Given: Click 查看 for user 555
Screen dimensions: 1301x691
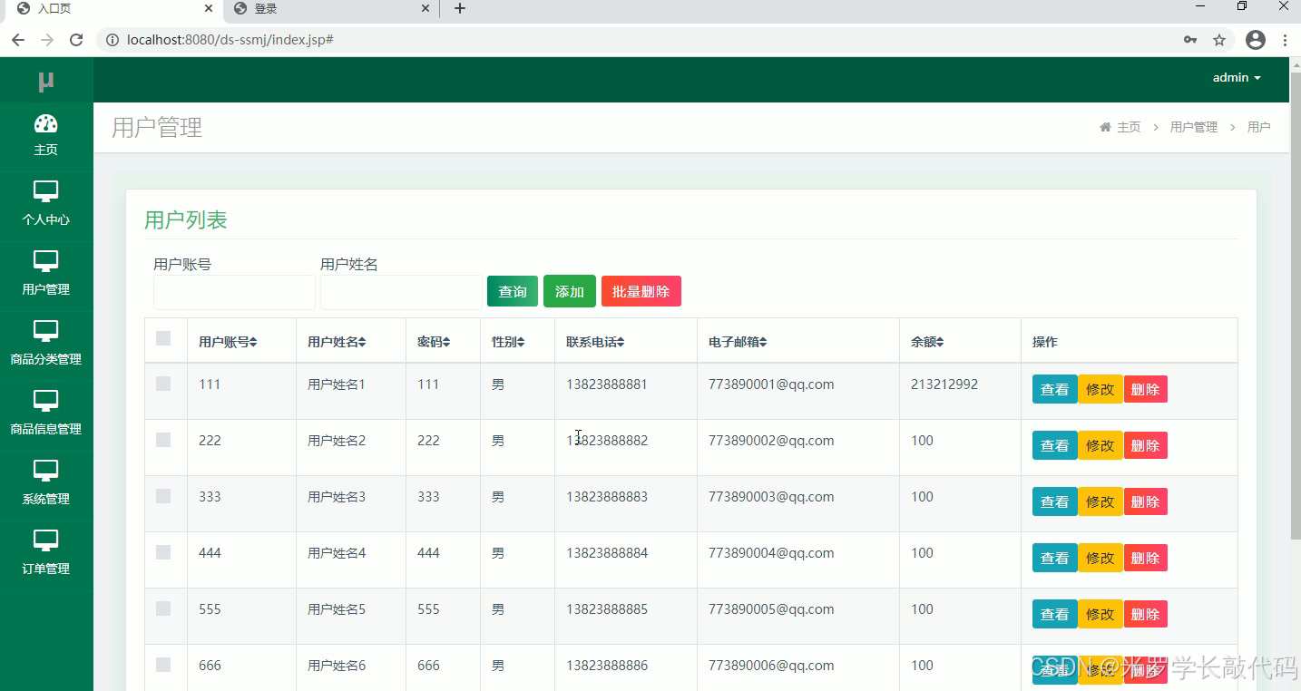Looking at the screenshot, I should tap(1055, 614).
